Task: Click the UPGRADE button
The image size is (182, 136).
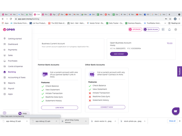Action: pos(135,29)
